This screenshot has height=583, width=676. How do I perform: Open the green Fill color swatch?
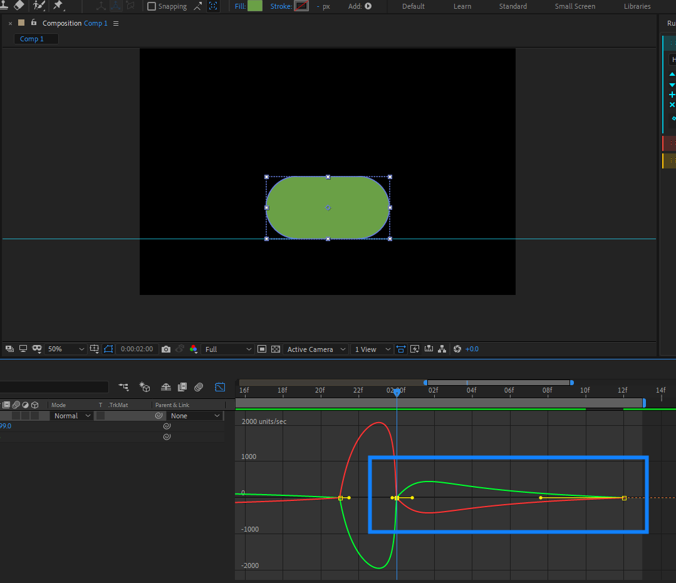coord(255,6)
